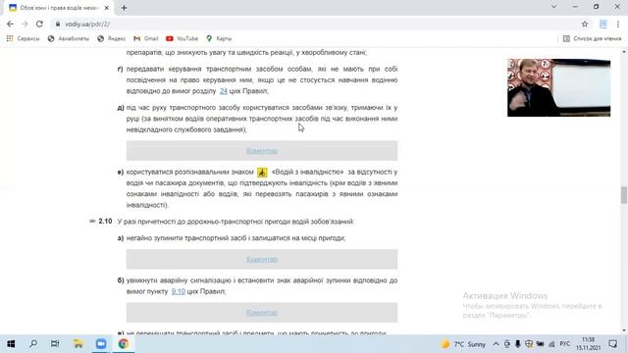Open the Коментар box under 2.10 а)
The height and width of the screenshot is (353, 628).
click(262, 259)
